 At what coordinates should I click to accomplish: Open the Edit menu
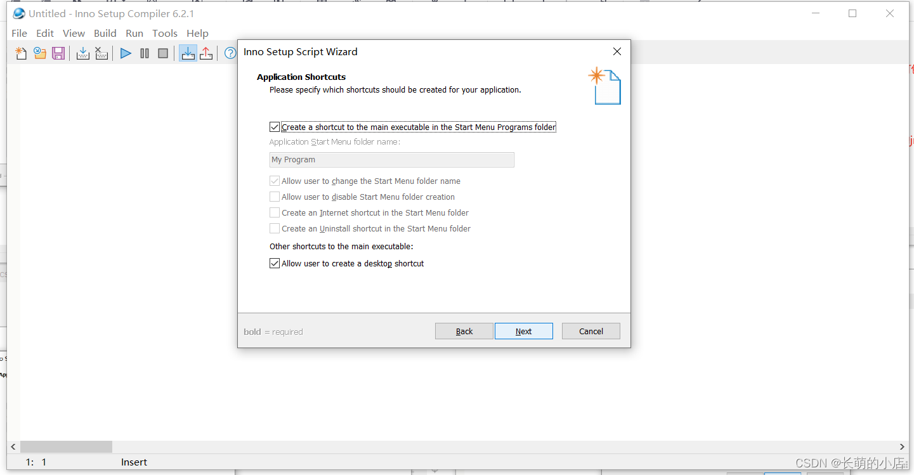tap(45, 33)
